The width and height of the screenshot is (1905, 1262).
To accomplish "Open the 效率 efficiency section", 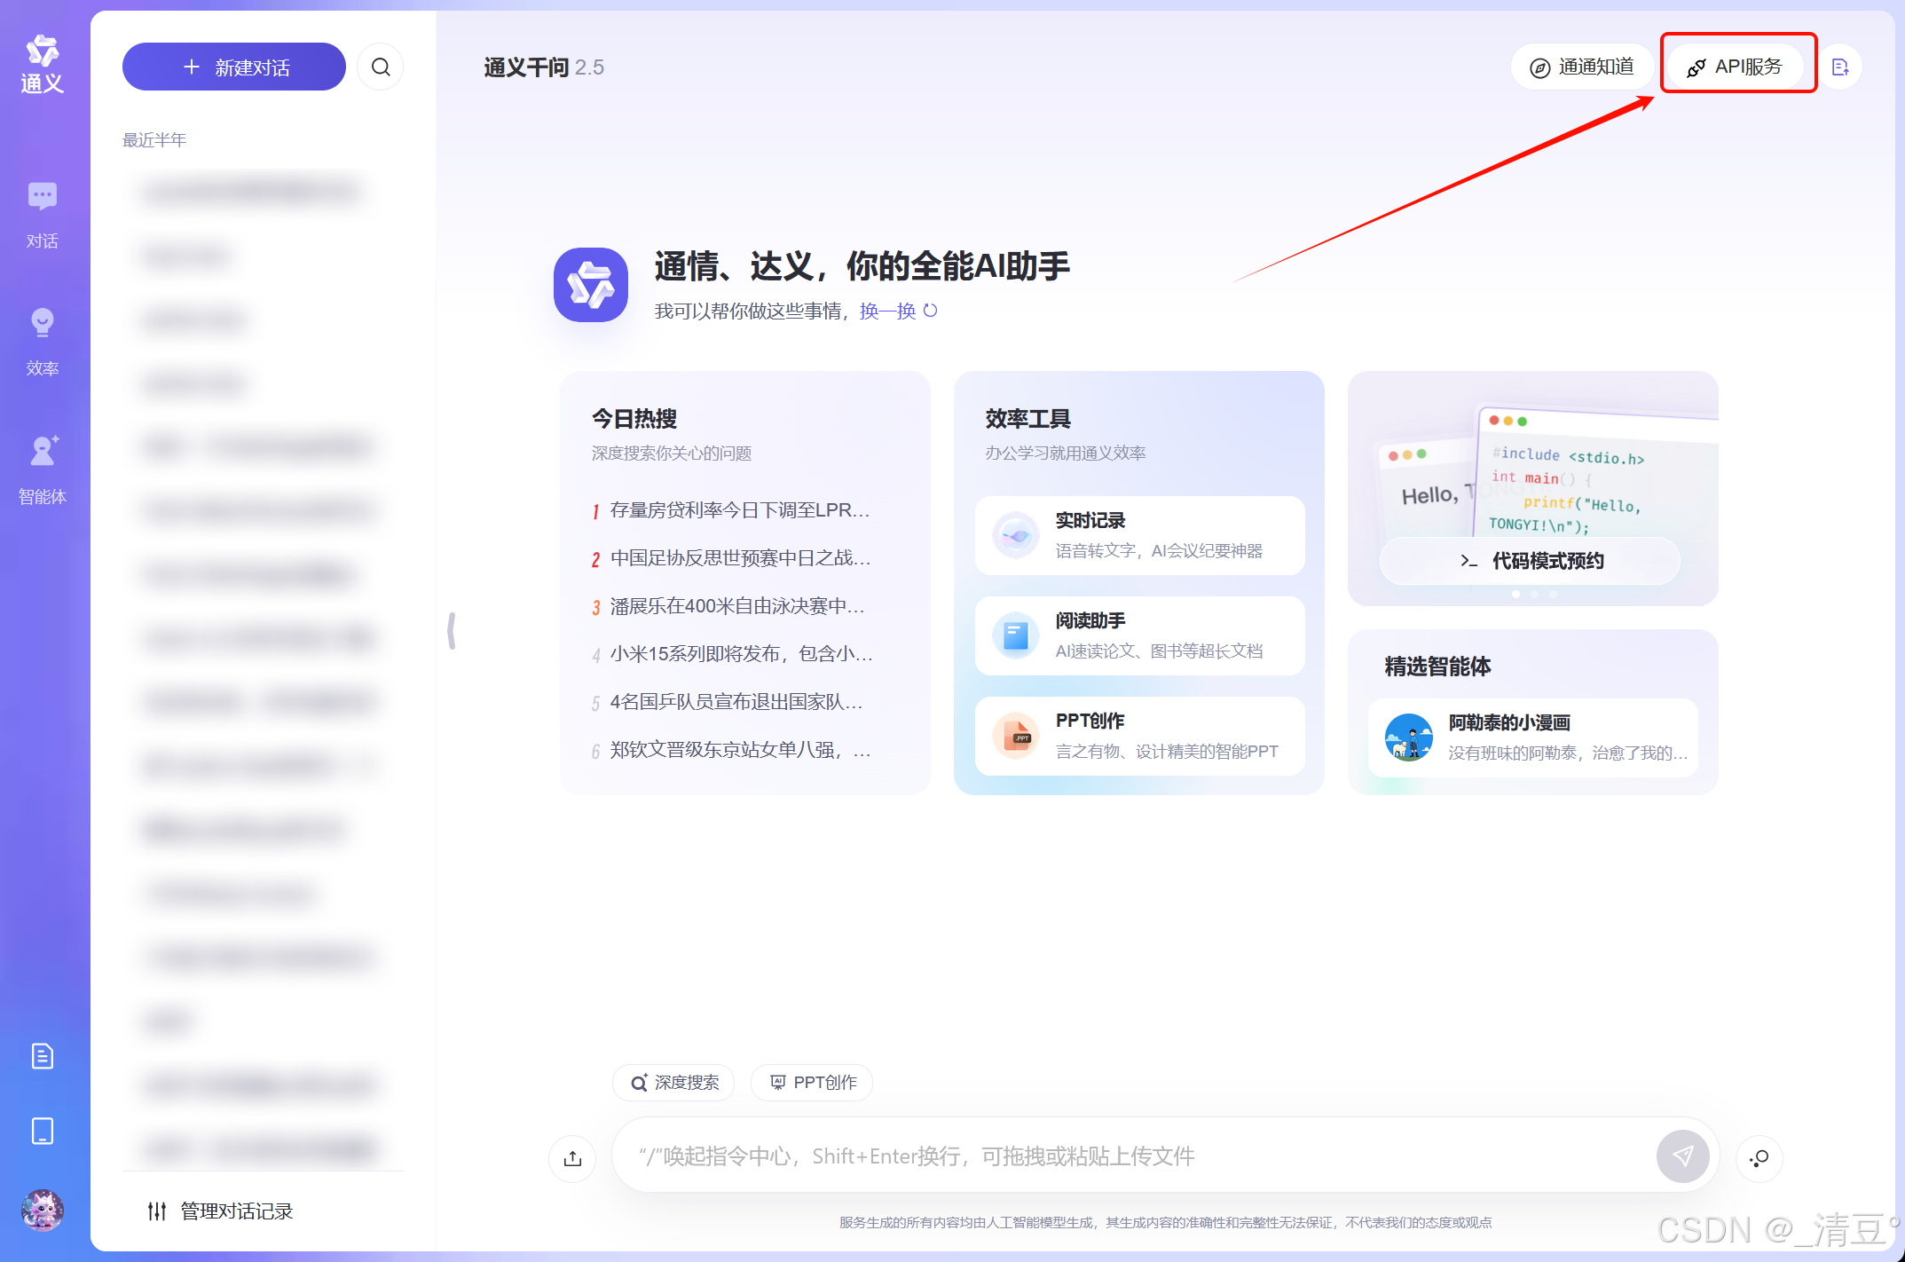I will pos(43,343).
